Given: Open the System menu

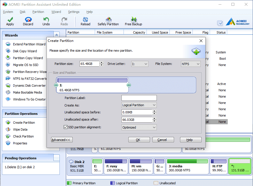Looking at the screenshot, I should point(8,12).
